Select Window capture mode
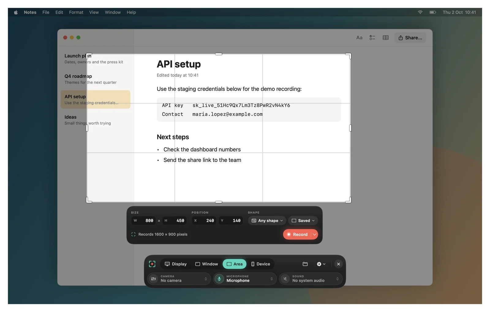The height and width of the screenshot is (312, 490). click(207, 264)
